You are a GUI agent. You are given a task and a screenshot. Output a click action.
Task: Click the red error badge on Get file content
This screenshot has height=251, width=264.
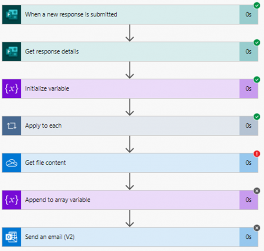257,154
